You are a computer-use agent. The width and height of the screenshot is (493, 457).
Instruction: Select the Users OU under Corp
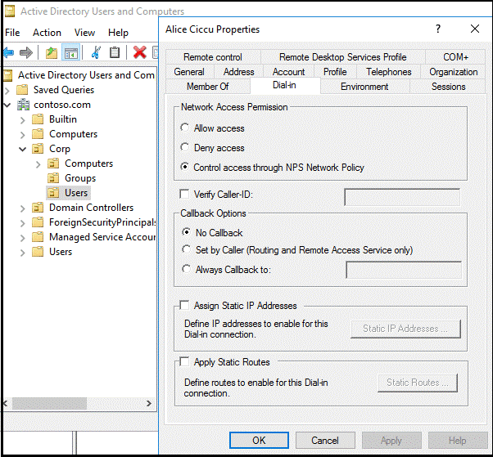pyautogui.click(x=76, y=193)
